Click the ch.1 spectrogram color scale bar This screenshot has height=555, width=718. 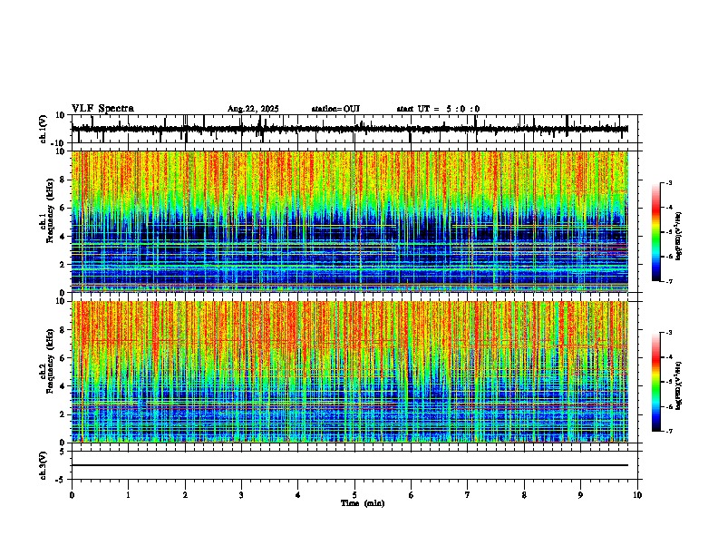coord(656,232)
